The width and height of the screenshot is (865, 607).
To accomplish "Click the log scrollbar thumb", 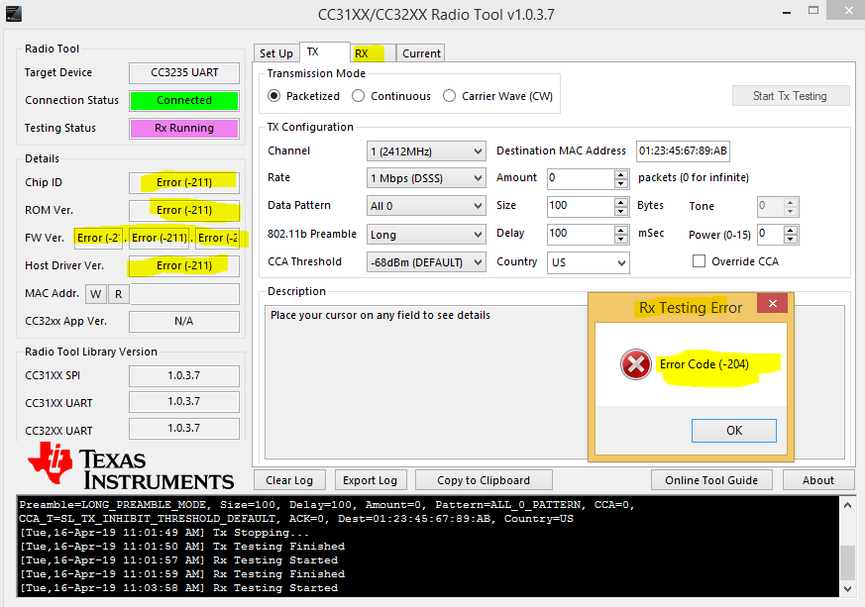I will (x=847, y=562).
